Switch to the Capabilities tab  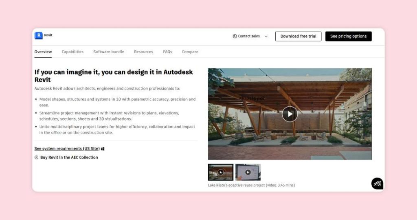click(72, 52)
